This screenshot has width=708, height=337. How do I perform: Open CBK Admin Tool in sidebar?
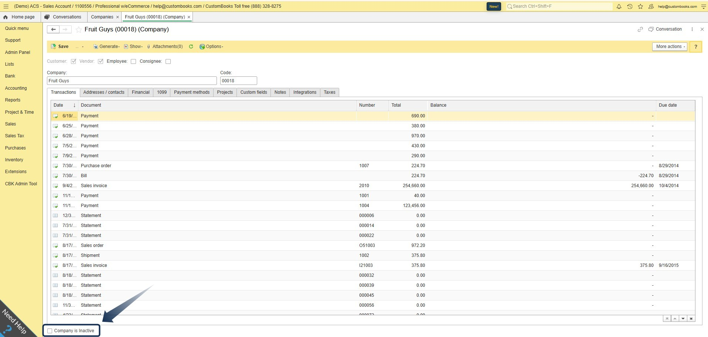point(21,184)
